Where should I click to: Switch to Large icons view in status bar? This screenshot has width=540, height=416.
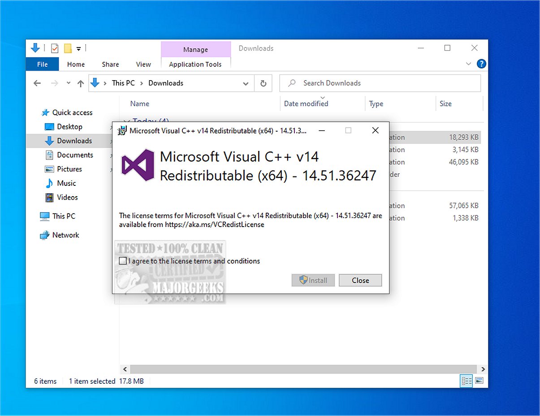click(x=479, y=381)
